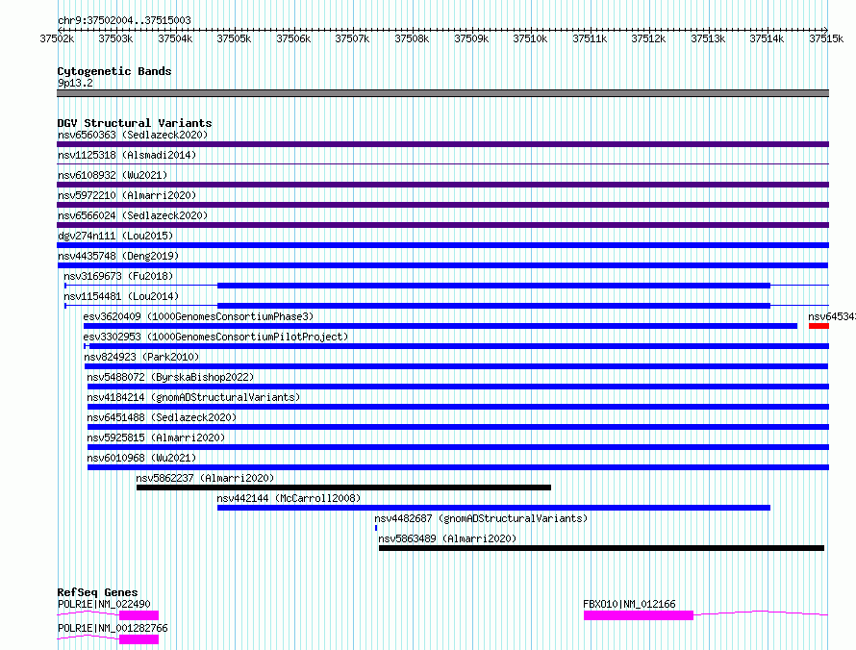Click the gray 9p13.2 cytogenetic band bar
Image resolution: width=856 pixels, height=650 pixels.
click(x=442, y=93)
